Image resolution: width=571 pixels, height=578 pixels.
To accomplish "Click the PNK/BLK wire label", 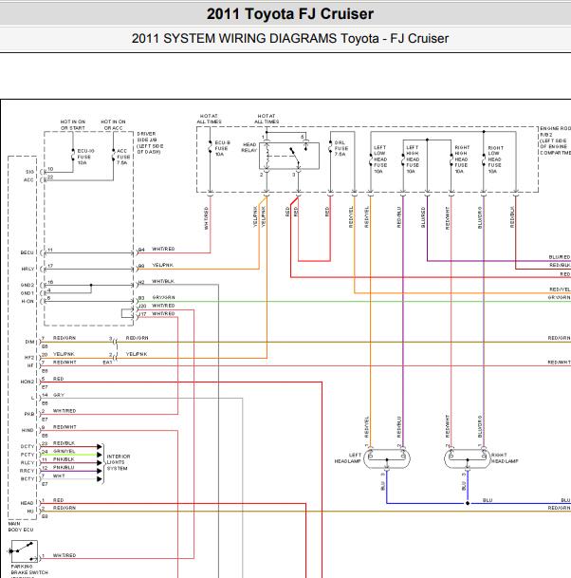I will (64, 459).
